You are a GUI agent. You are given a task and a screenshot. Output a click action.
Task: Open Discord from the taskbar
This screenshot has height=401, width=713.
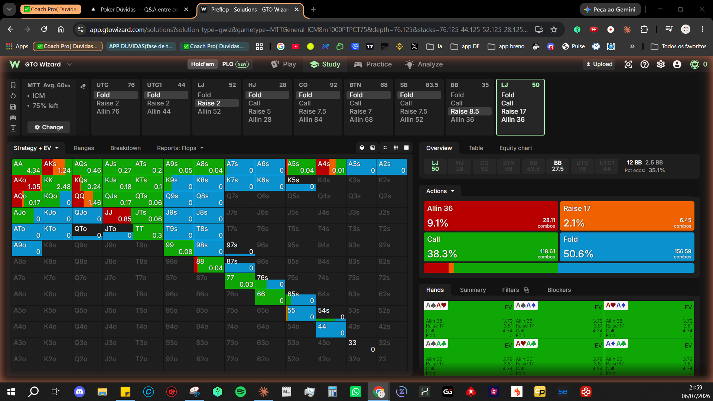point(79,391)
